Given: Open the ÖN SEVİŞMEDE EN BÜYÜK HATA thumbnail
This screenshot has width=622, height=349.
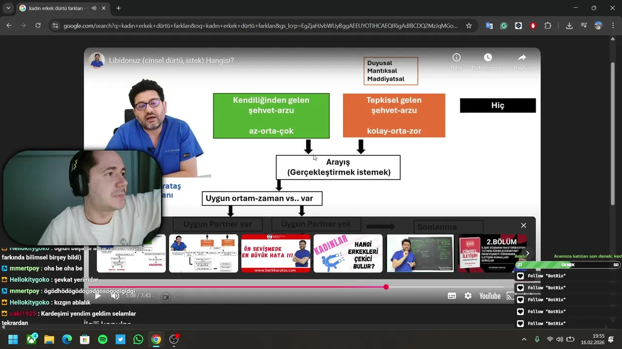Looking at the screenshot, I should coord(276,254).
